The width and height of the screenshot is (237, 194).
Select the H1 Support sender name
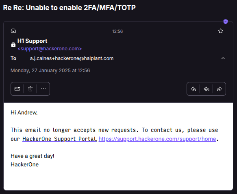[33, 41]
